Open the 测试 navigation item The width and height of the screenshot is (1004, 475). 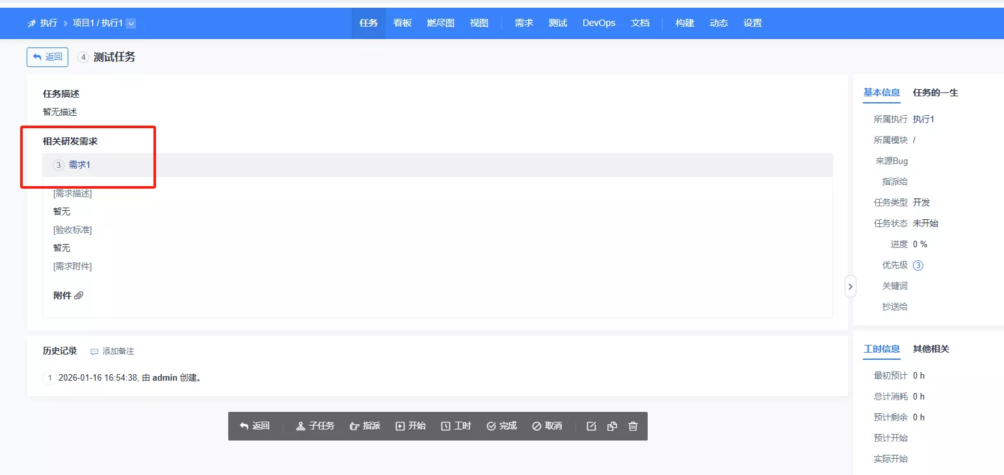tap(558, 23)
